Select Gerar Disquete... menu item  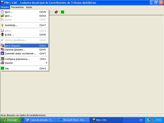24,46
